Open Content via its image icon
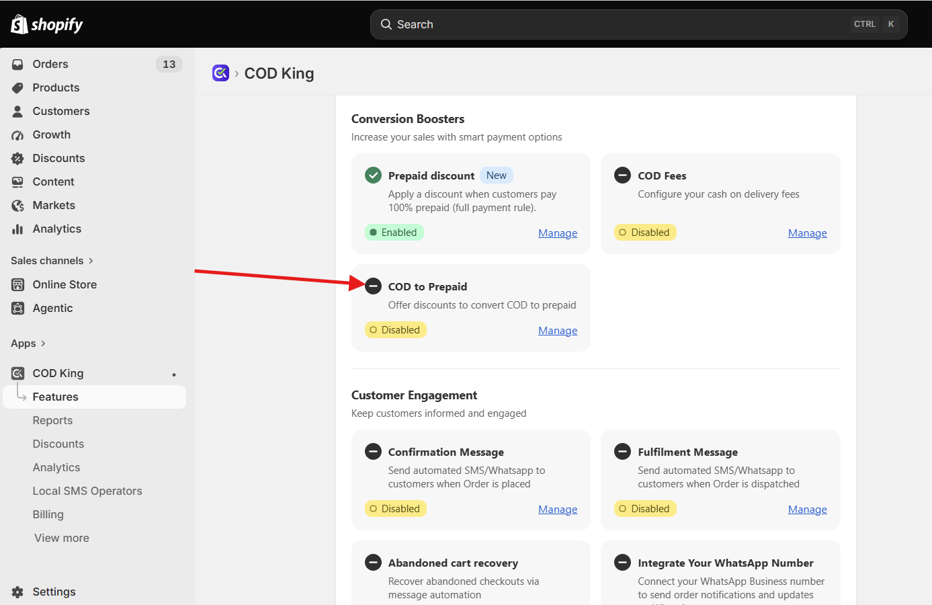Screen dimensions: 932x605 click(x=17, y=182)
